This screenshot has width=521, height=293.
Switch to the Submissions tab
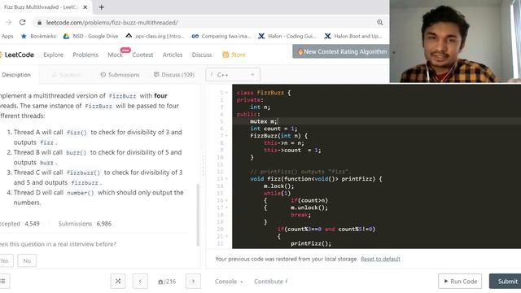pyautogui.click(x=120, y=75)
